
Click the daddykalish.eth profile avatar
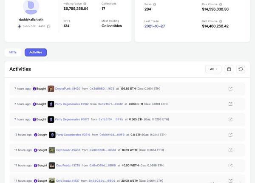point(30,6)
